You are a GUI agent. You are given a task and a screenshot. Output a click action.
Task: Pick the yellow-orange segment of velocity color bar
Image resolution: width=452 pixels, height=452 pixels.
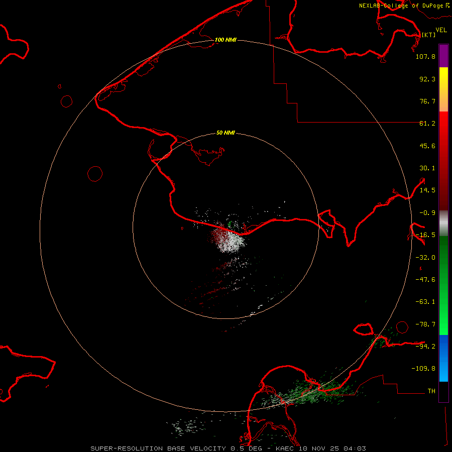[443, 89]
